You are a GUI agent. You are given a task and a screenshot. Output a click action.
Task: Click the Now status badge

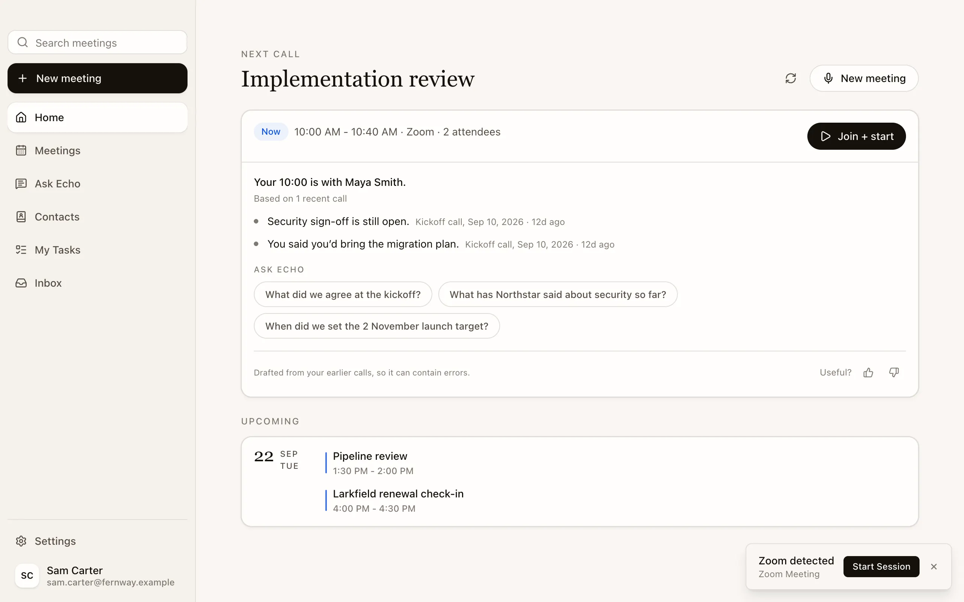[x=271, y=132]
